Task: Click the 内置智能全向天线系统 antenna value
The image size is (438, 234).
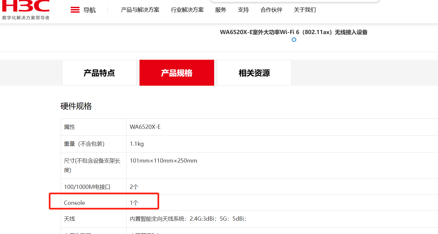Action: [x=188, y=219]
